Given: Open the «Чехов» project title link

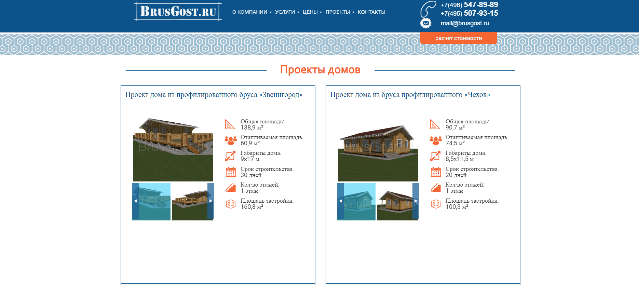Looking at the screenshot, I should [410, 95].
